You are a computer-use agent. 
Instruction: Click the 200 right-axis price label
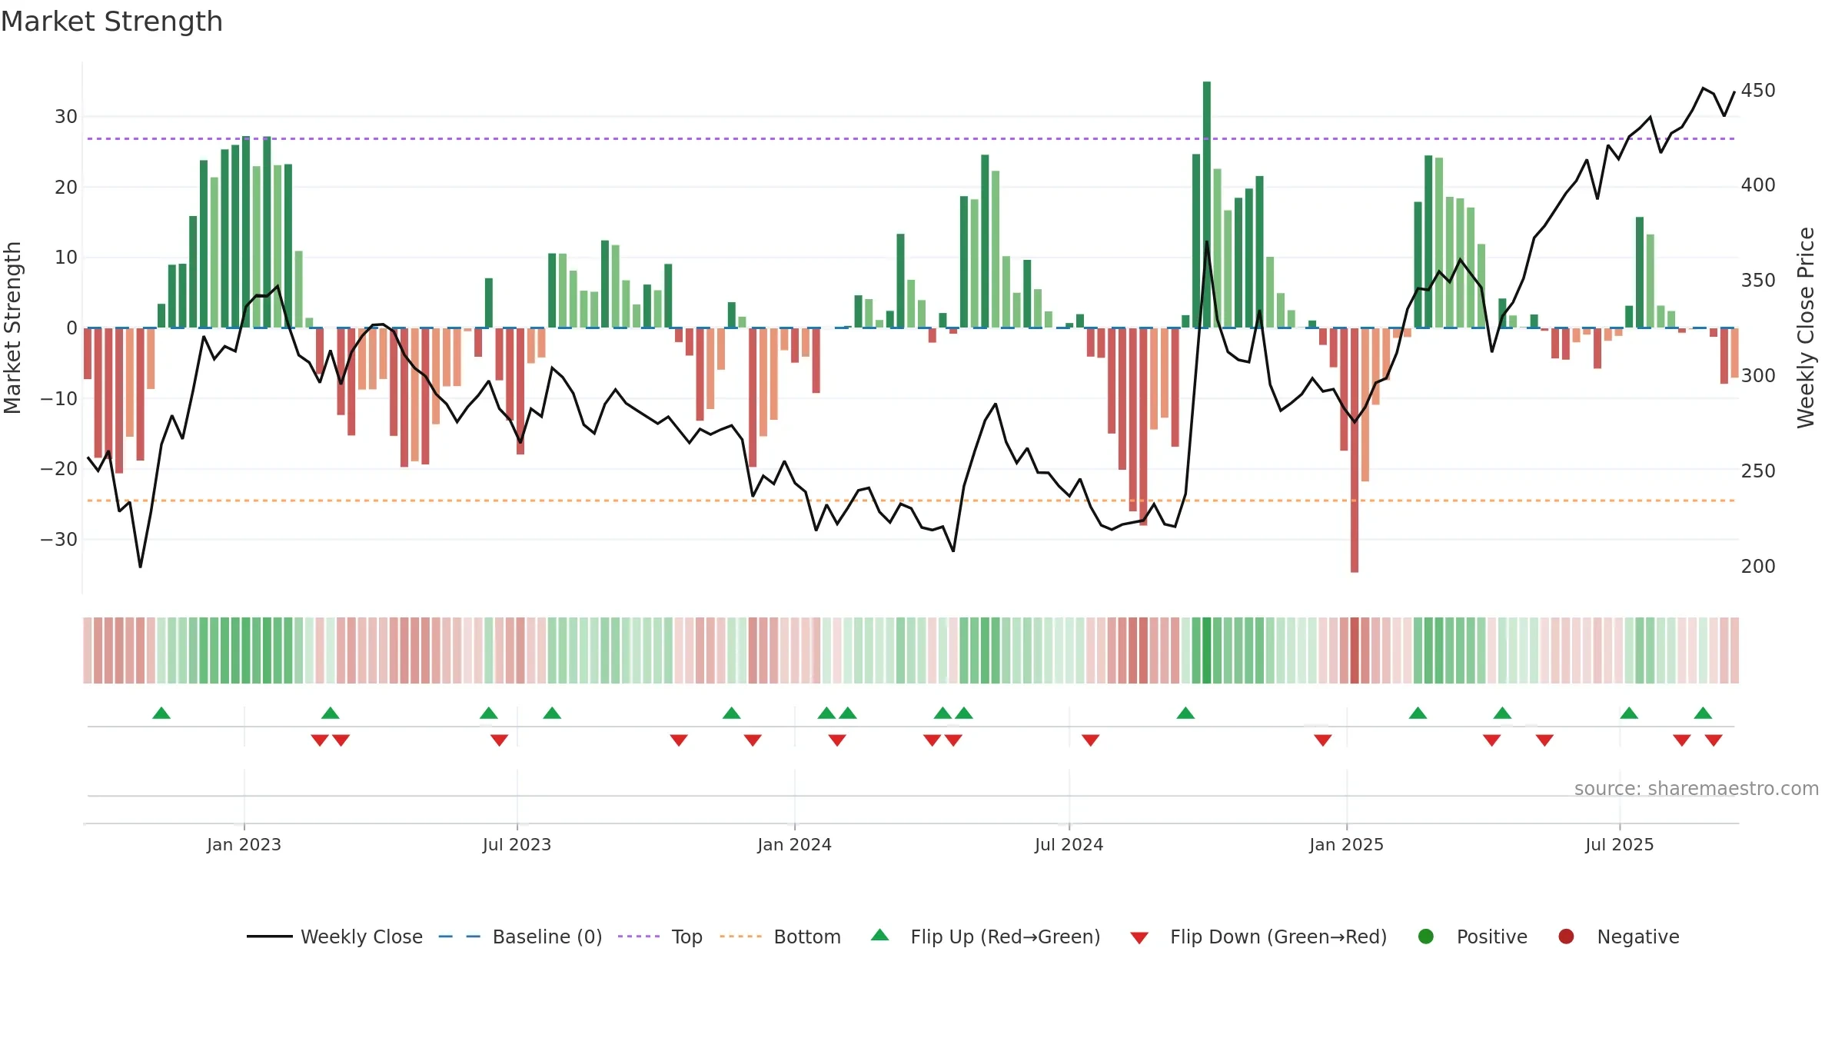(1758, 566)
